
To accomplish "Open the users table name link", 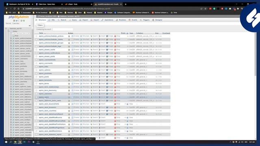I will (x=44, y=97).
